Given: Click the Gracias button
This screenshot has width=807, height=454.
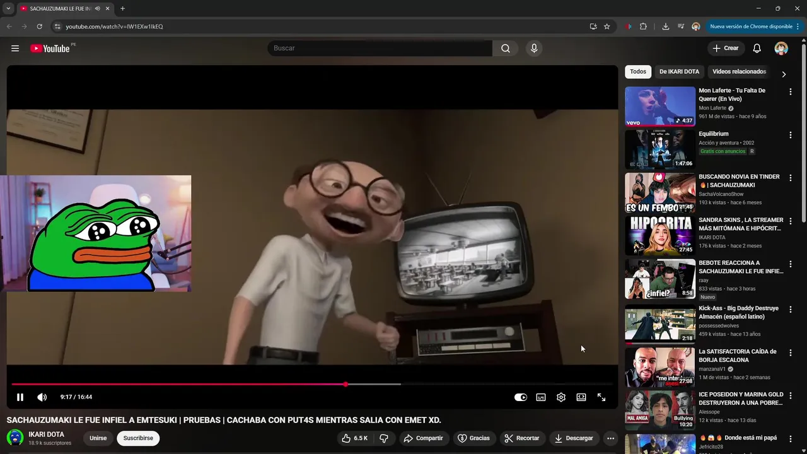Looking at the screenshot, I should point(473,438).
